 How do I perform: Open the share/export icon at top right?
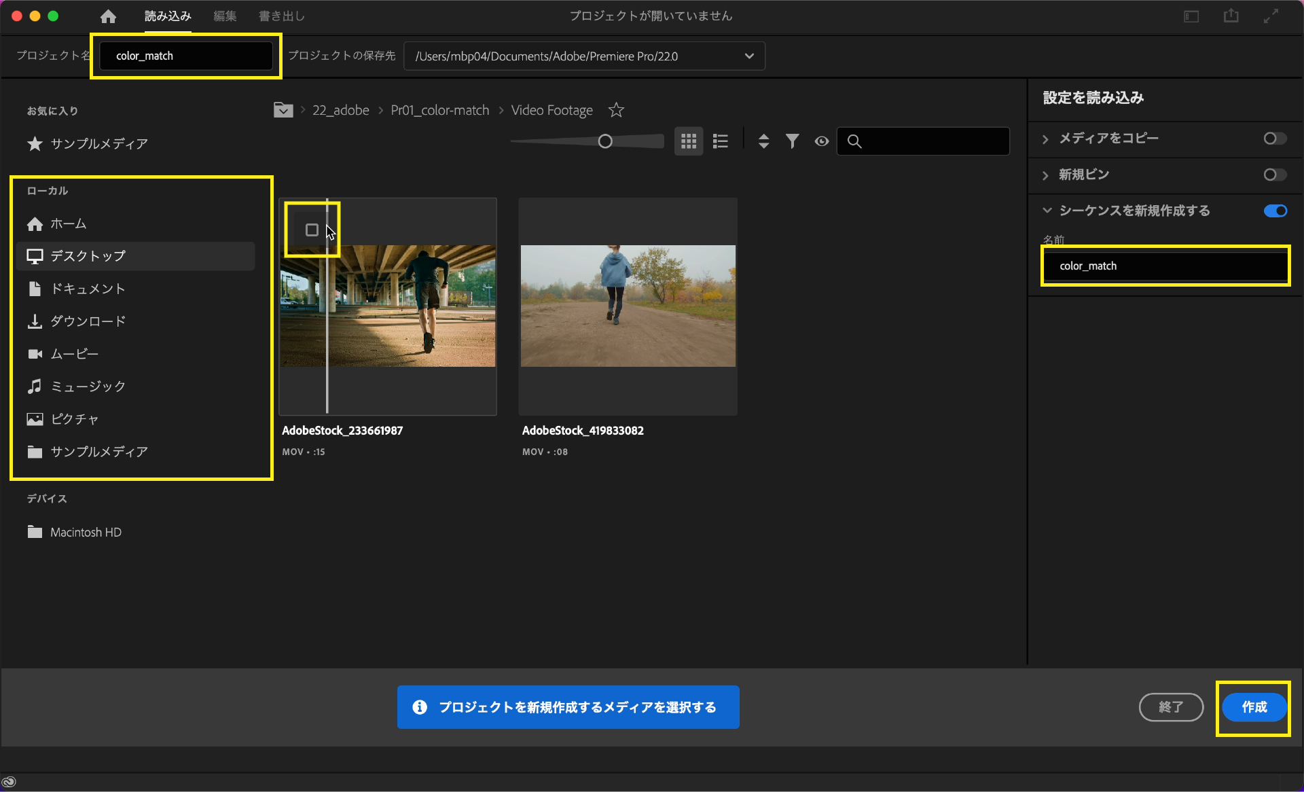coord(1231,16)
